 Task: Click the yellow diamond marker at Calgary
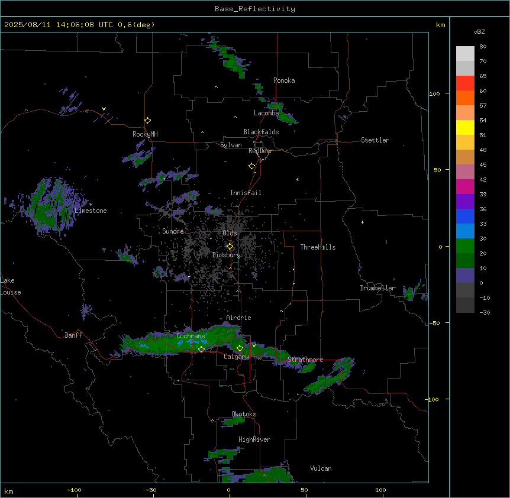coord(240,348)
